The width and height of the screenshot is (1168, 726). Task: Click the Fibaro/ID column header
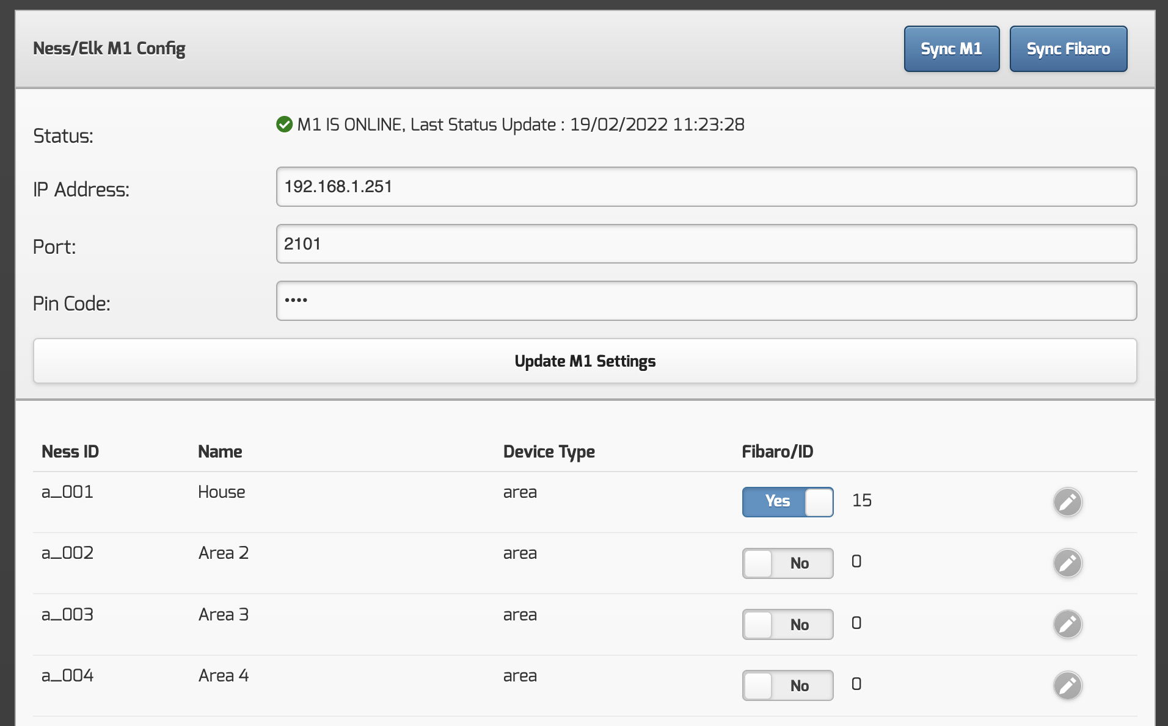778,451
